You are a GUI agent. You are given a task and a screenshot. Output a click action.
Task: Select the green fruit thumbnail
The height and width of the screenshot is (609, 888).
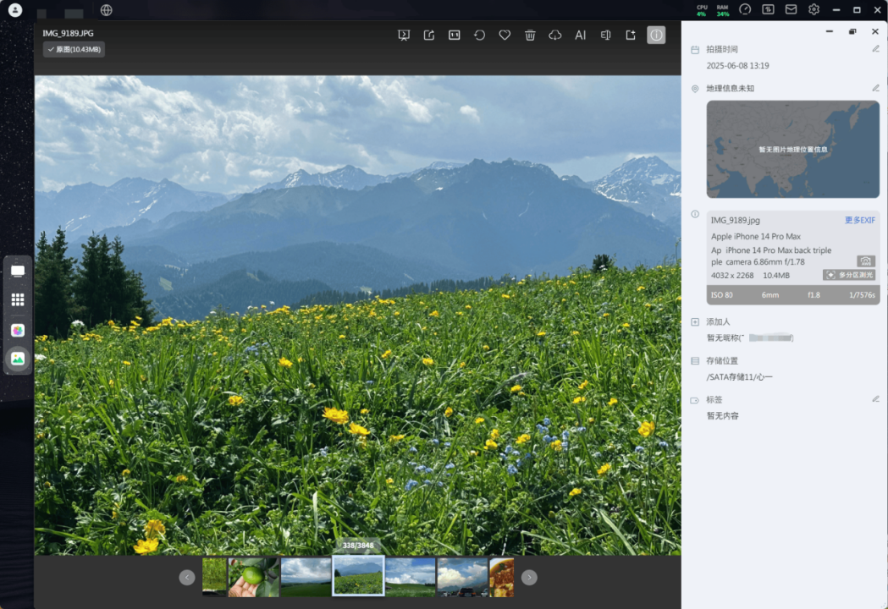pyautogui.click(x=253, y=576)
